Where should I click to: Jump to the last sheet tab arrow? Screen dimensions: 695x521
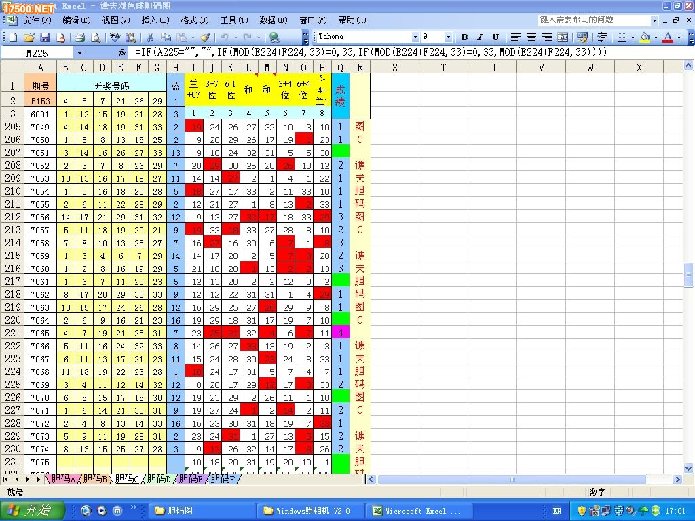tap(39, 480)
